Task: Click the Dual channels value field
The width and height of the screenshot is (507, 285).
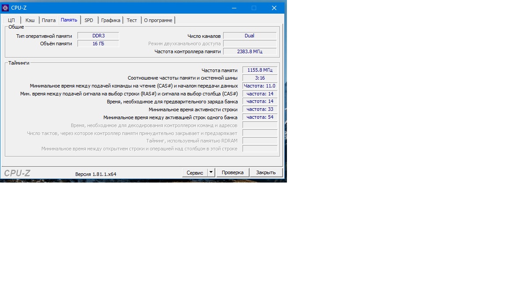Action: tap(250, 36)
